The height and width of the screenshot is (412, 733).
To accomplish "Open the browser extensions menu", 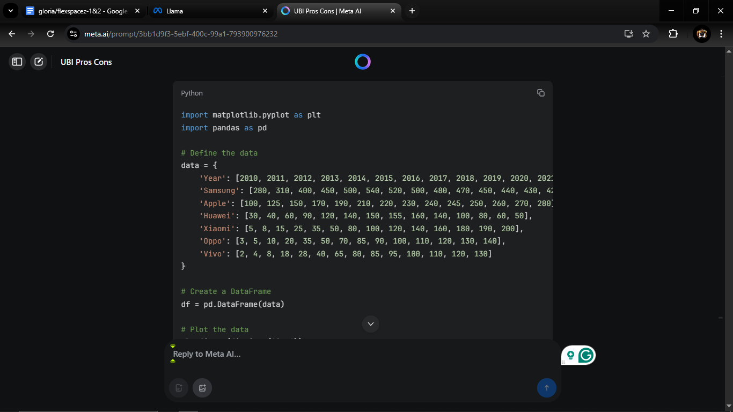I will pos(673,34).
